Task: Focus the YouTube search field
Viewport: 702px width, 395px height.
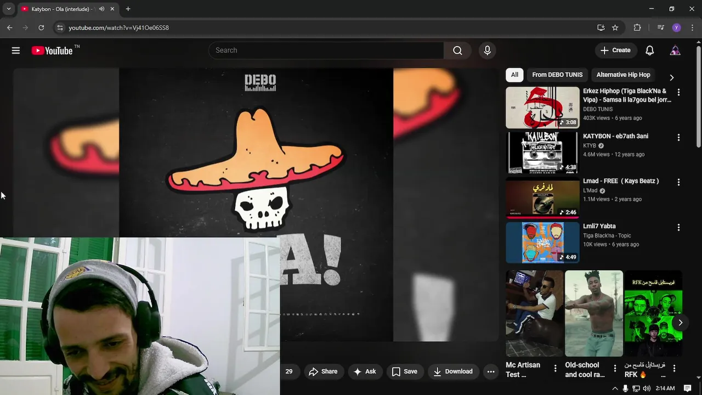Action: coord(326,50)
